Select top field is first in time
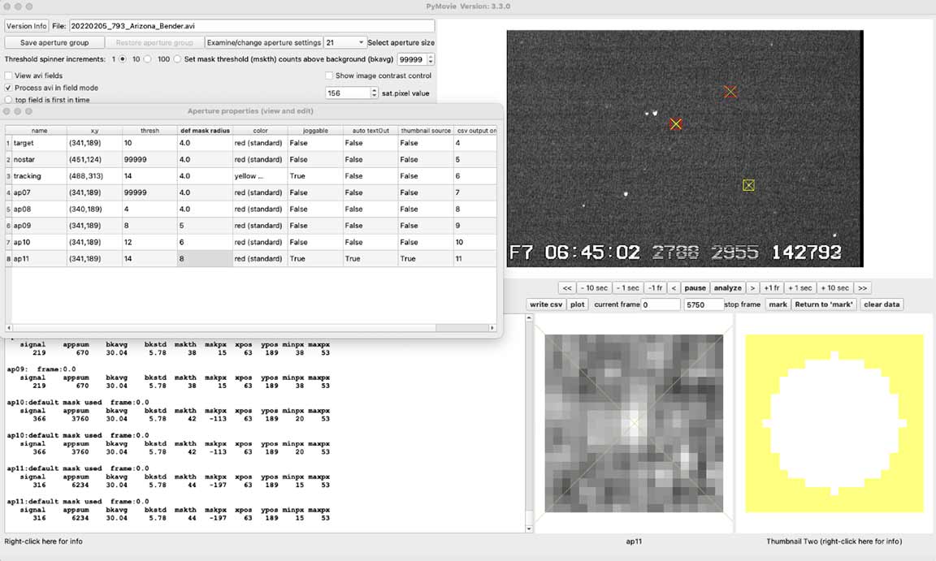This screenshot has height=561, width=936. pos(8,100)
